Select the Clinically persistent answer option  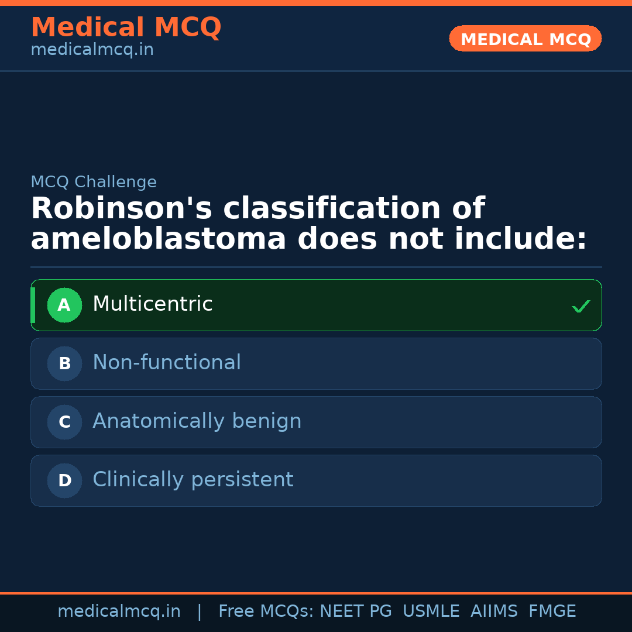pos(316,480)
